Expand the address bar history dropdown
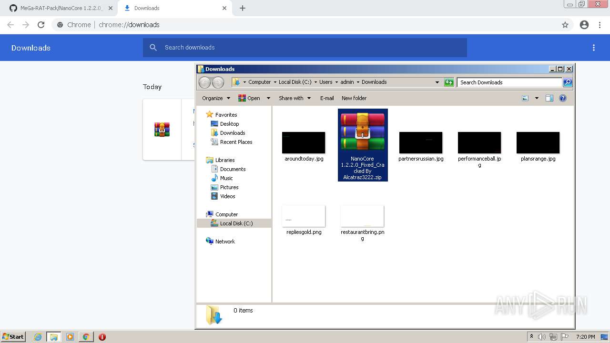 coord(437,82)
